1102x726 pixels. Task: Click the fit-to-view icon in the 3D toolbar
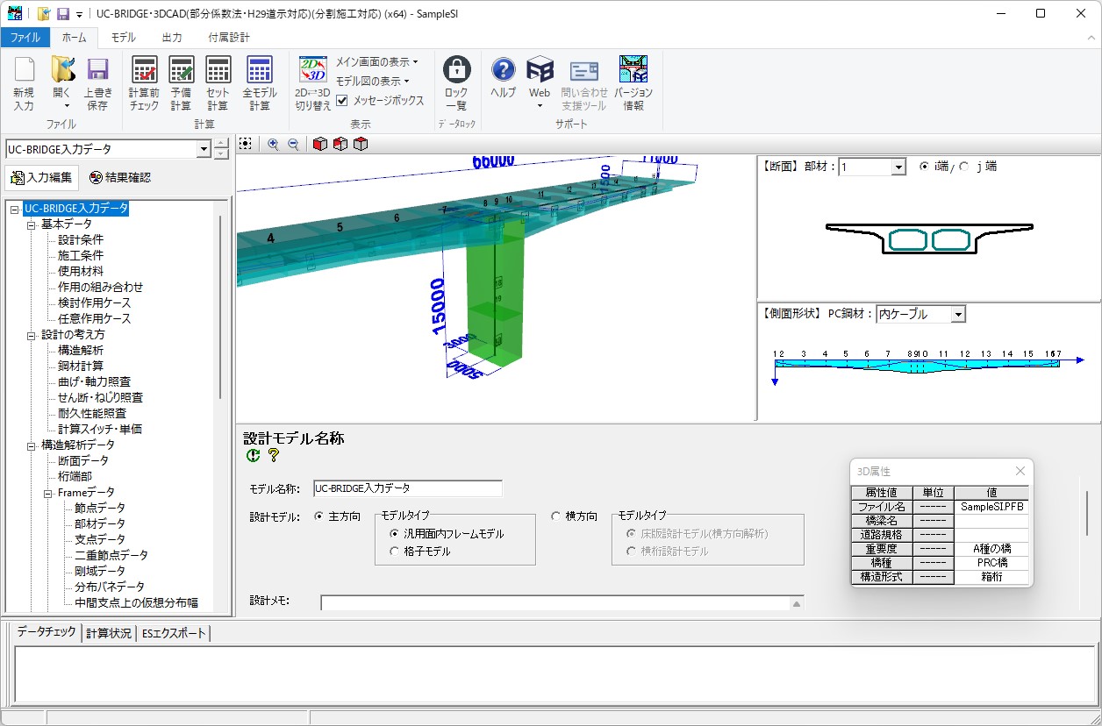tap(246, 145)
